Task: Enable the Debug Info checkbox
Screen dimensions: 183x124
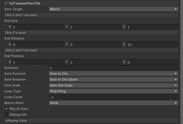Action: (6, 115)
